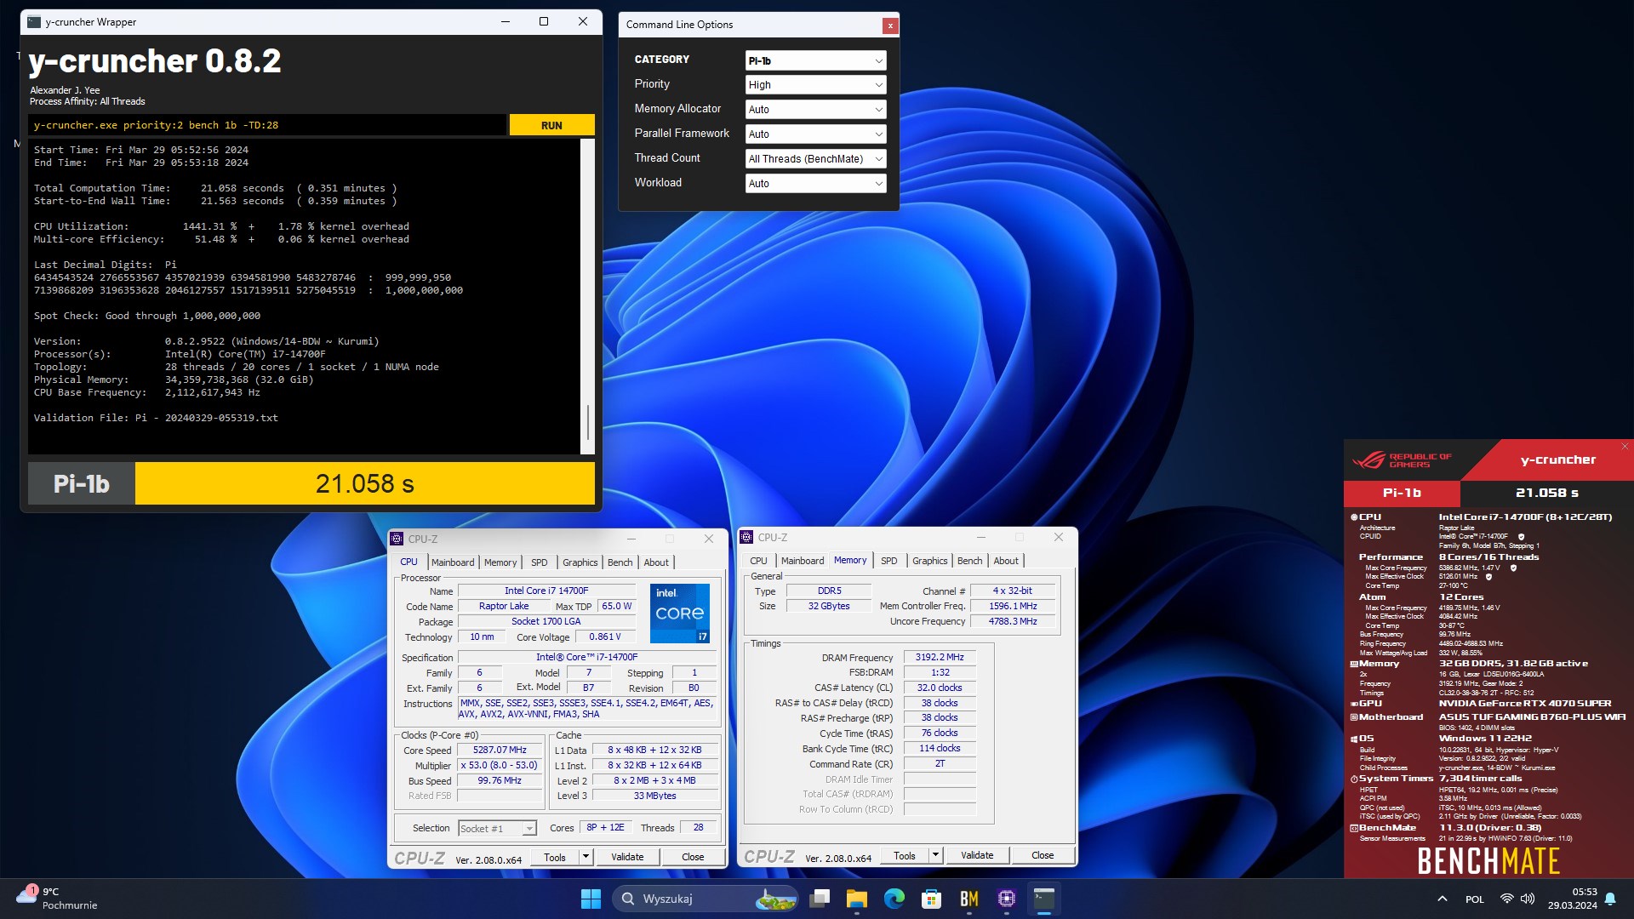
Task: Click the ROG Republic of Gamers logo
Action: point(1402,460)
